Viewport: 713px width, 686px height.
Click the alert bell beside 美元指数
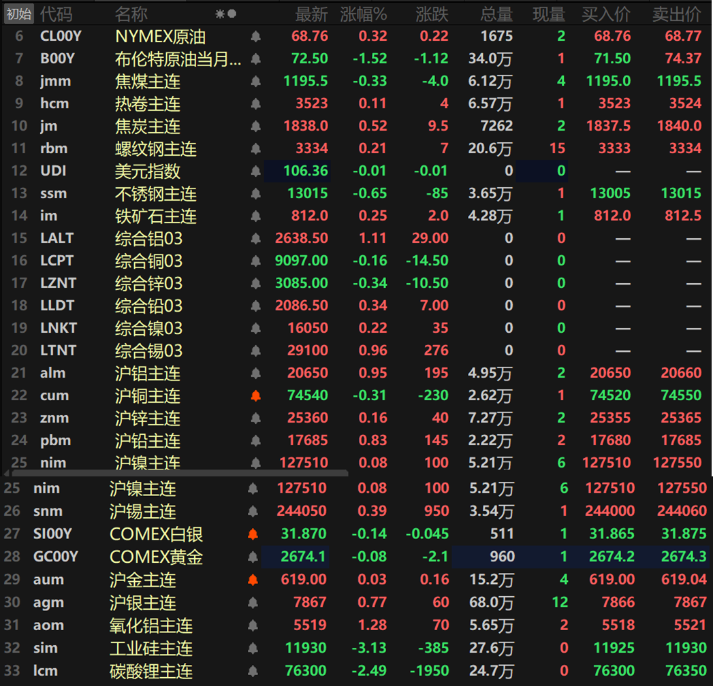click(x=256, y=171)
